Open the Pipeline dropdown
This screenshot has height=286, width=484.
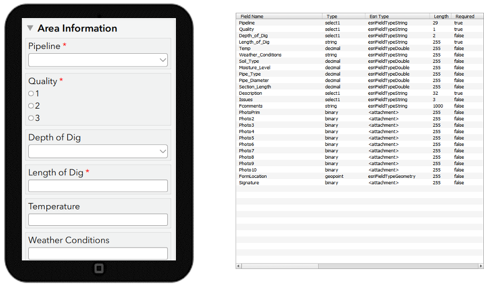[98, 60]
